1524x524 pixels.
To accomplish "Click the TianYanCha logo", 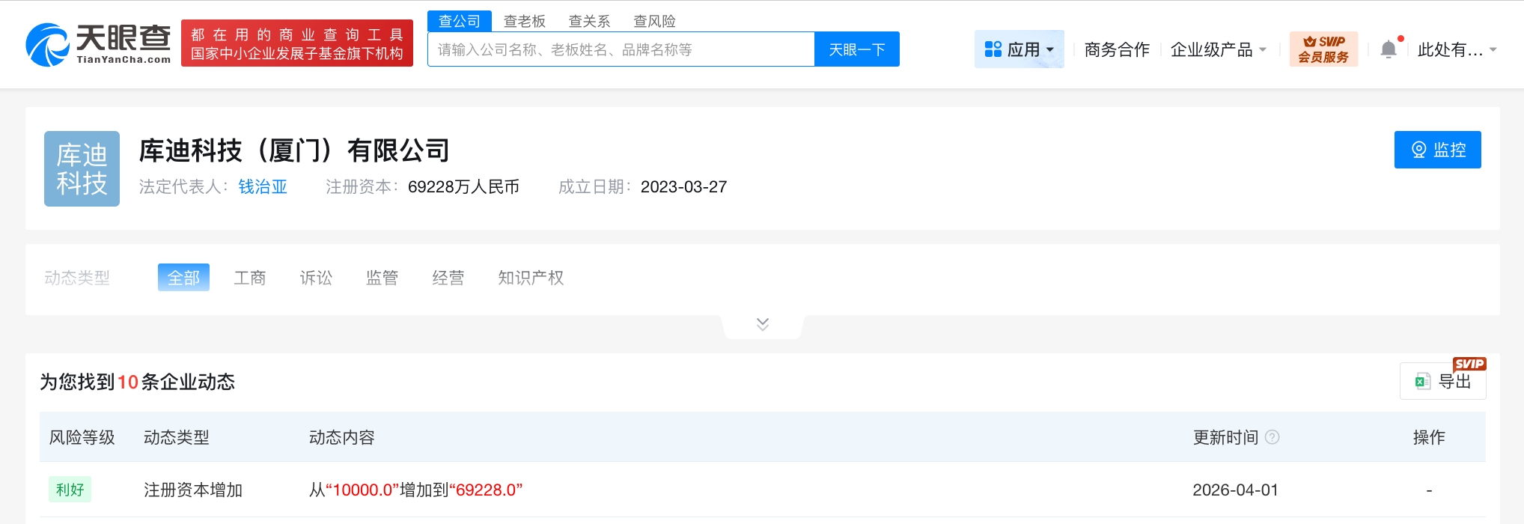I will click(98, 45).
